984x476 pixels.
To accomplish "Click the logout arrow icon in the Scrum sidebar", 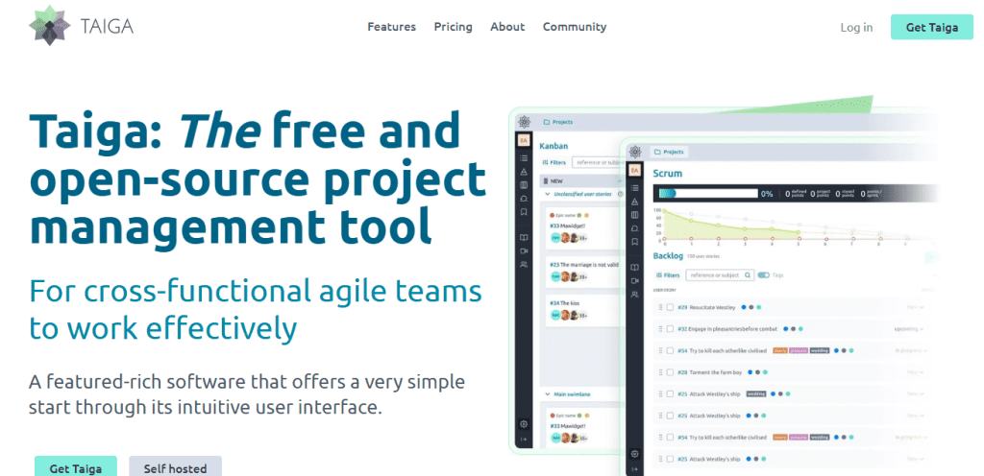I will 634,469.
